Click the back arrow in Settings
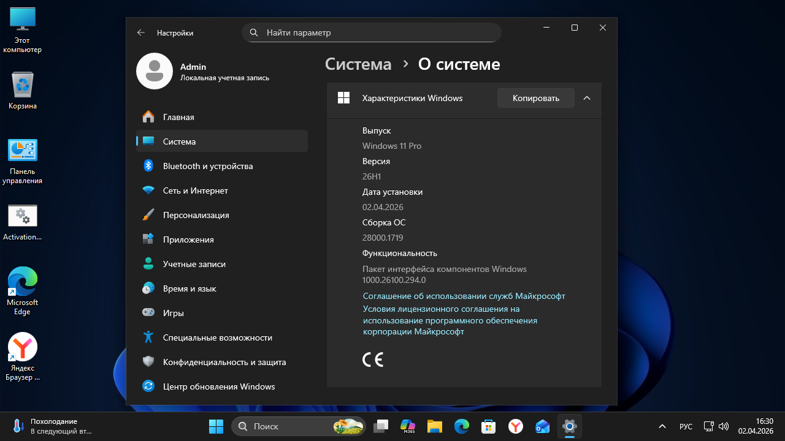This screenshot has width=785, height=441. [141, 33]
